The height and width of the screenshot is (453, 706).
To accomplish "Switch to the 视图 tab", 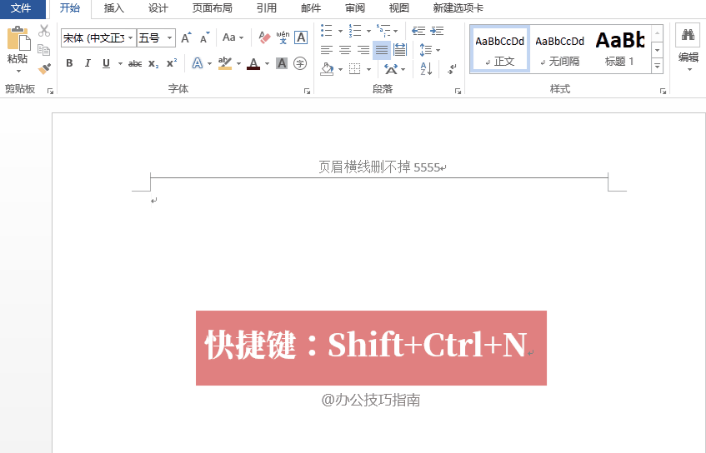I will [x=399, y=8].
